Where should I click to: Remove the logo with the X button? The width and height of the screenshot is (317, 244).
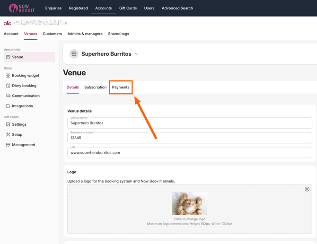[307, 189]
